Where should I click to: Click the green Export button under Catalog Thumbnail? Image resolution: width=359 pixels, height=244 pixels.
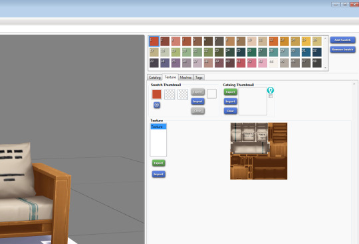230,91
